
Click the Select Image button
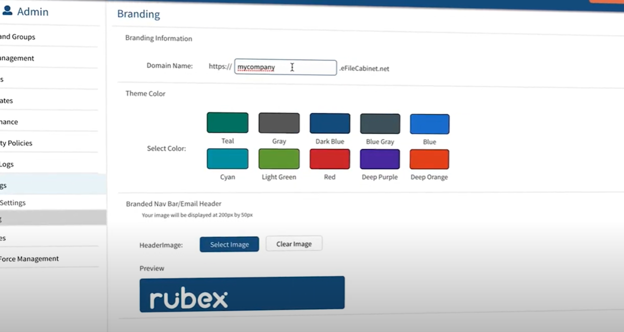pos(229,244)
